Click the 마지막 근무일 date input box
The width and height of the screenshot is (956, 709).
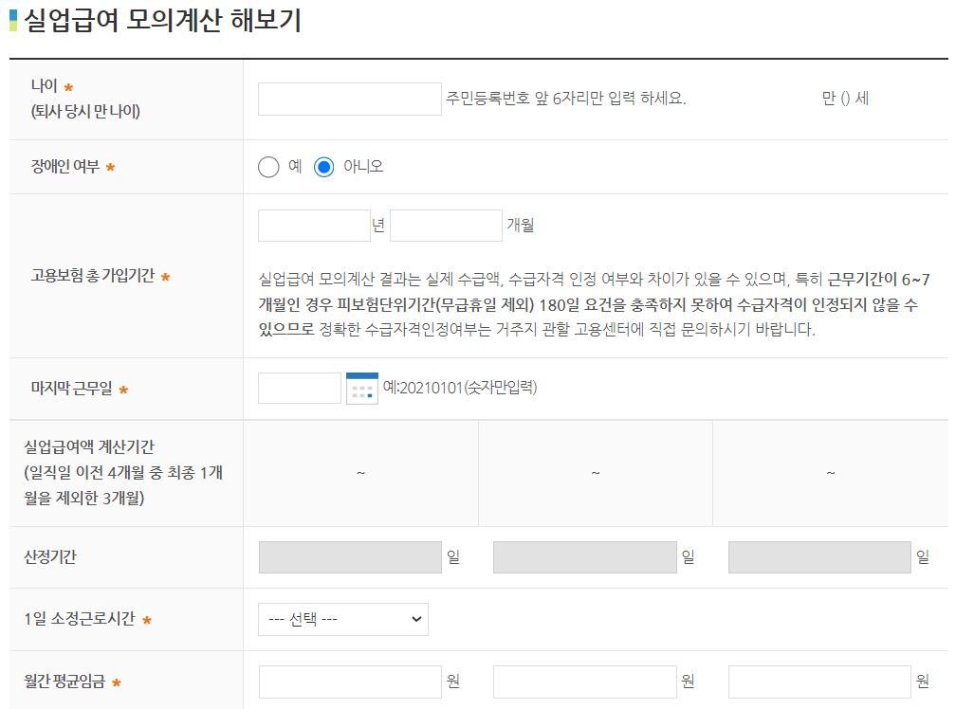click(298, 387)
